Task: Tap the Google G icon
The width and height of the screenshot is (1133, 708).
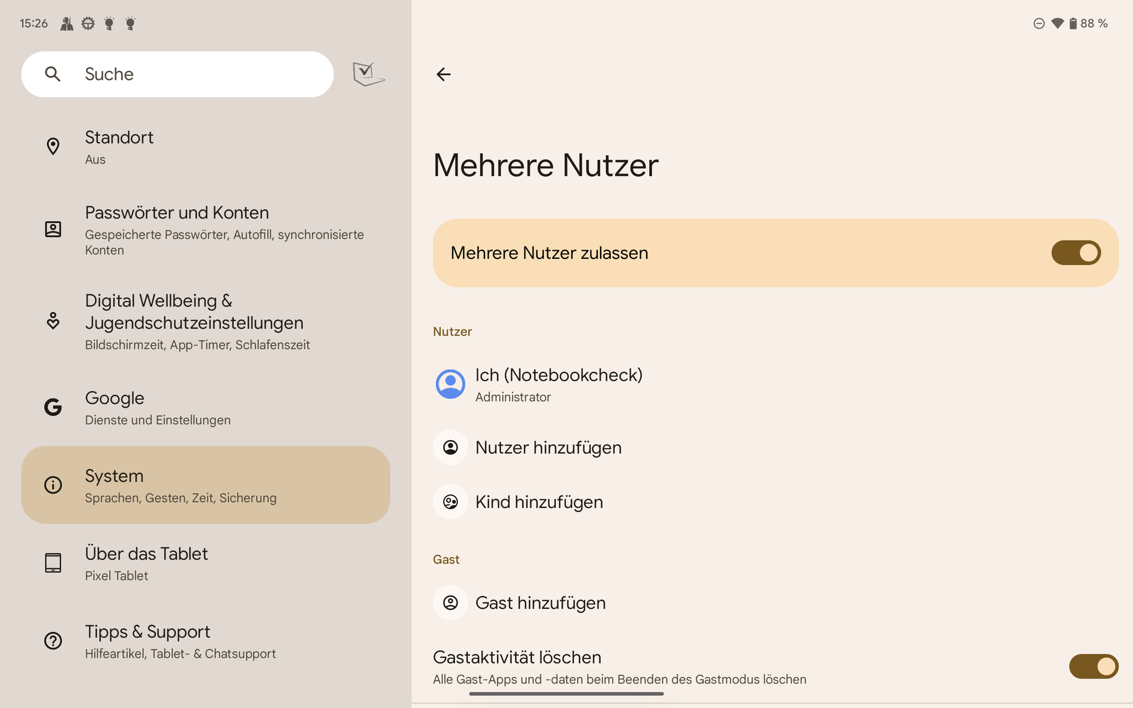Action: coord(53,407)
